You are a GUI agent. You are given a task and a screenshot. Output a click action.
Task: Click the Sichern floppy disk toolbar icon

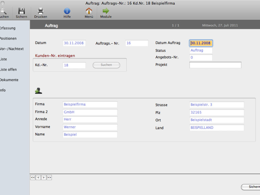pyautogui.click(x=21, y=11)
